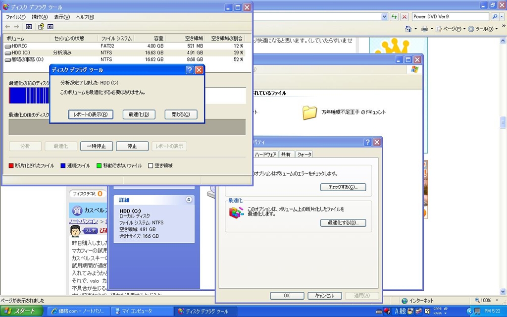507x317 pixels.
Task: Open the search provider dropdown arrow
Action: 503,16
